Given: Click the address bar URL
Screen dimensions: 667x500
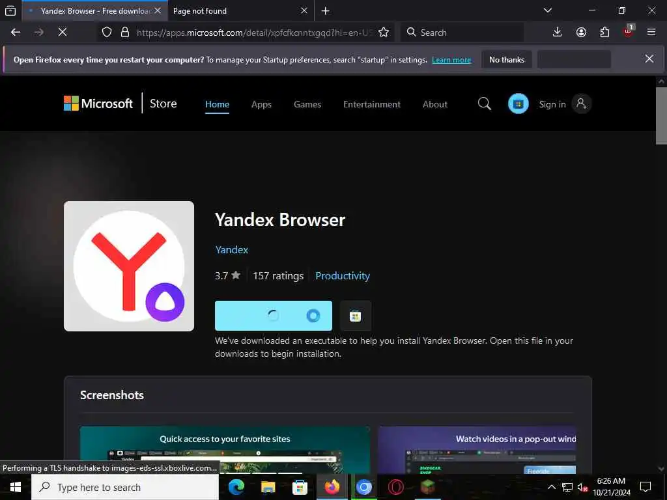Looking at the screenshot, I should [255, 33].
